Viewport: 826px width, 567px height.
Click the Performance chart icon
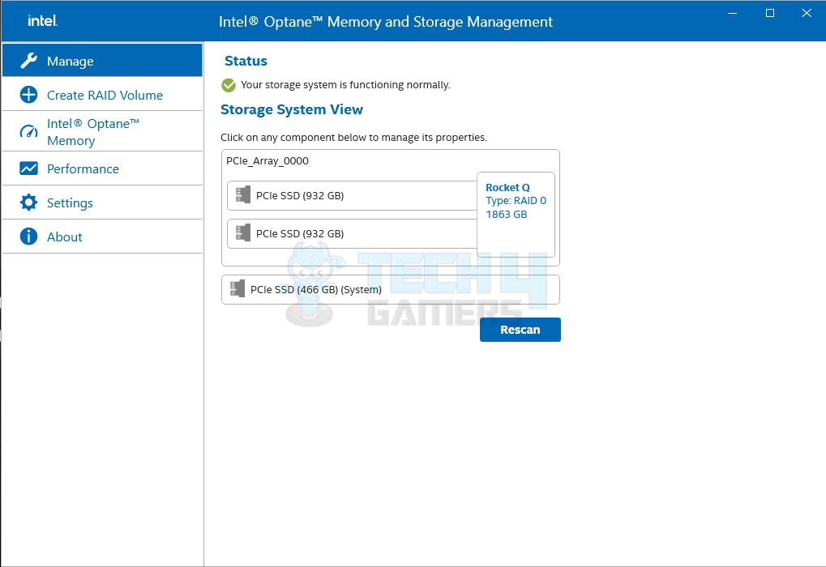coord(28,168)
